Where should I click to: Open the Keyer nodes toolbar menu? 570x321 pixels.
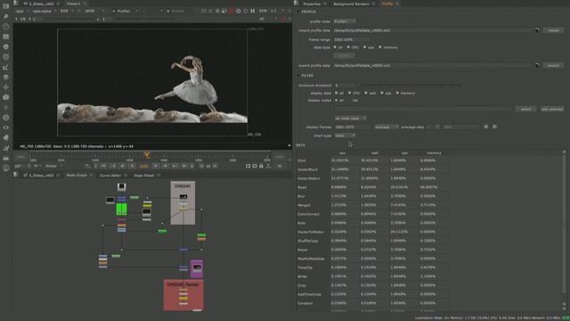coord(6,68)
